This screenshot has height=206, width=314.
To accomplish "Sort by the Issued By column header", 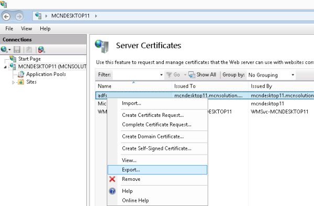I will (282, 86).
